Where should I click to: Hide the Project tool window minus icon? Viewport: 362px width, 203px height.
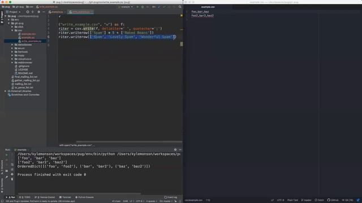(44, 12)
